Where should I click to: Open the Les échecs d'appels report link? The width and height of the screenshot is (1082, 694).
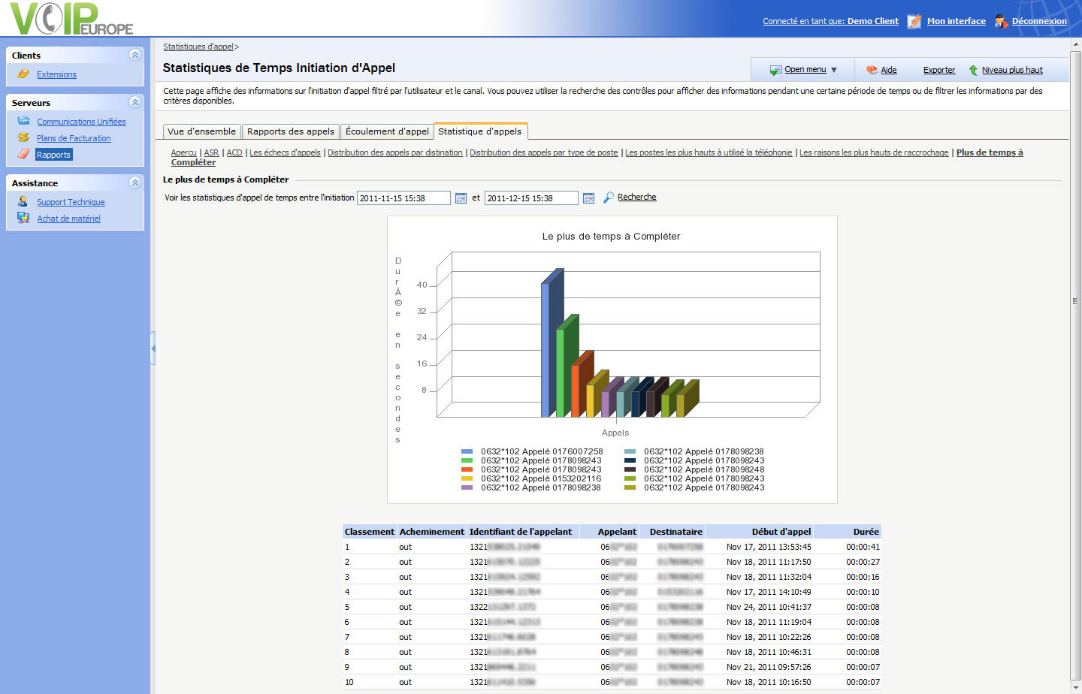(x=285, y=152)
